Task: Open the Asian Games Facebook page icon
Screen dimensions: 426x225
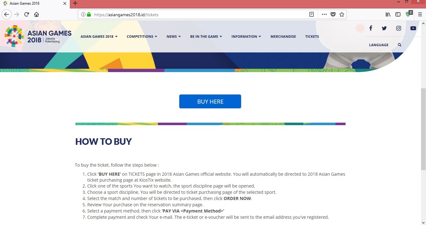Action: (370, 28)
